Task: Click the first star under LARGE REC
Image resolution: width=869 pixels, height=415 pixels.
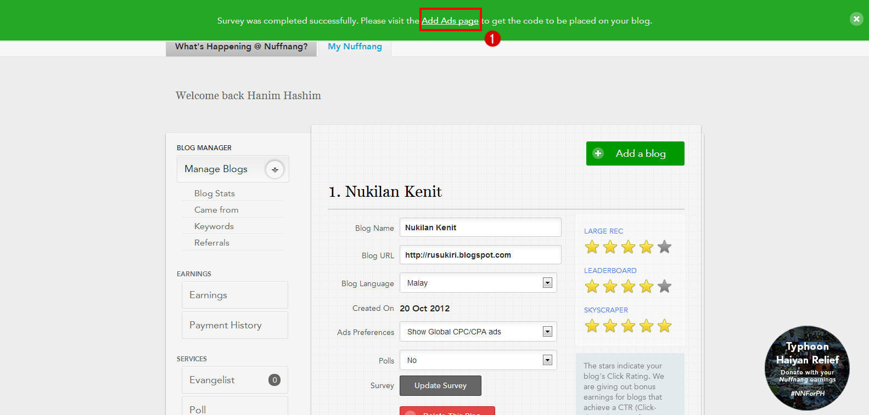Action: click(x=592, y=247)
